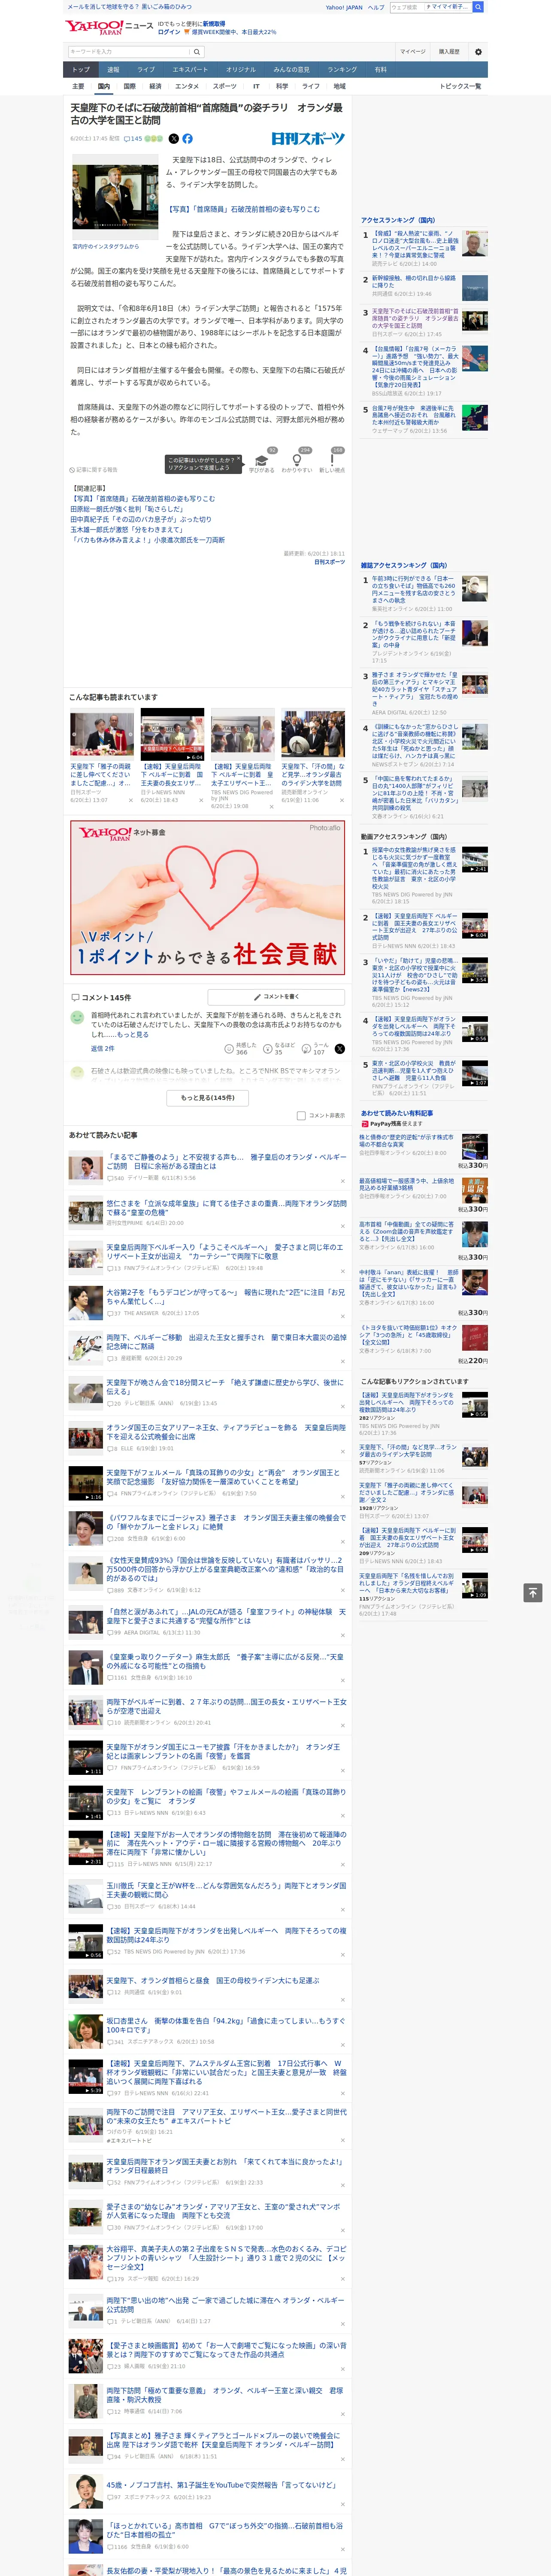This screenshot has width=551, height=2576.
Task: Open the 田原総一朗氏が強く批判 related link
Action: [127, 510]
